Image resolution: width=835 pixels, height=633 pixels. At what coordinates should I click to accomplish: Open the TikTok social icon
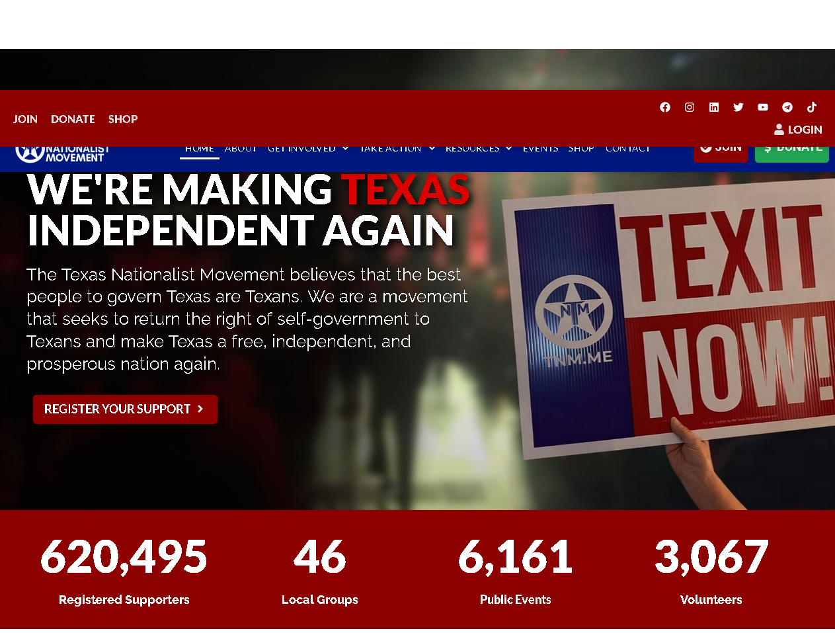(x=812, y=107)
